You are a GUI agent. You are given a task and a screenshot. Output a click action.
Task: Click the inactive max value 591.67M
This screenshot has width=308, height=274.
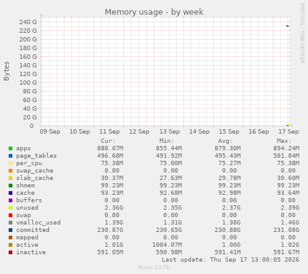click(x=286, y=252)
